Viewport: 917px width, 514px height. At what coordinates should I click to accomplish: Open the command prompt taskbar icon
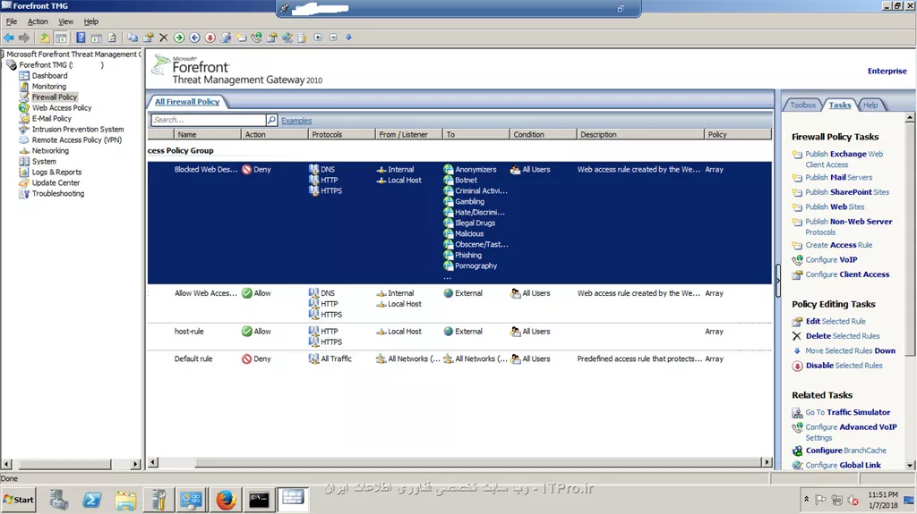tap(259, 500)
